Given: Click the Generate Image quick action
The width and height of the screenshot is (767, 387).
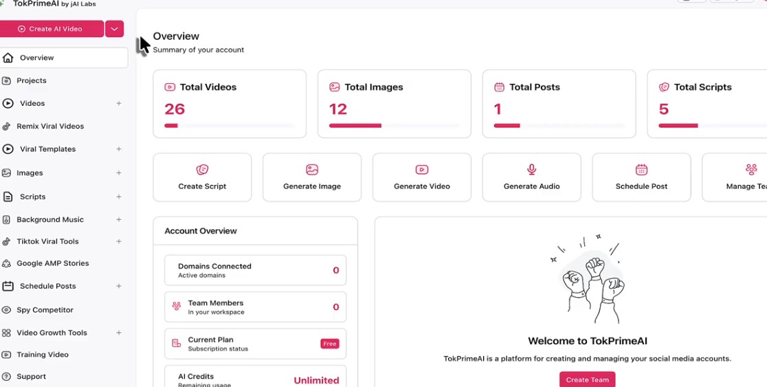Looking at the screenshot, I should [x=312, y=177].
